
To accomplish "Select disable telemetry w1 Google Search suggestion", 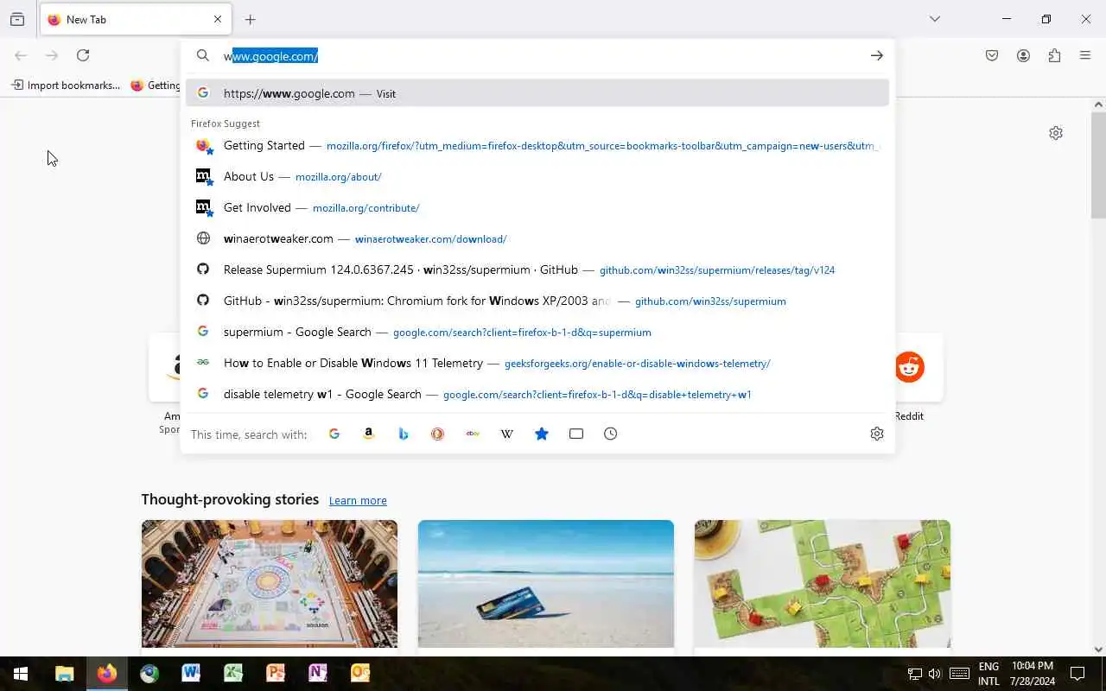I will coord(537,394).
